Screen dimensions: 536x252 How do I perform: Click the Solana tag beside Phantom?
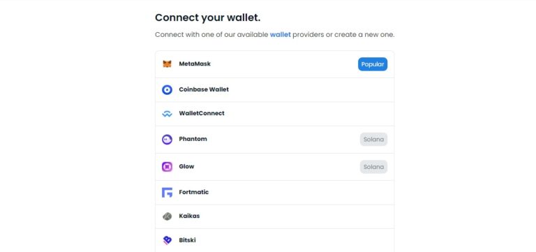(373, 139)
